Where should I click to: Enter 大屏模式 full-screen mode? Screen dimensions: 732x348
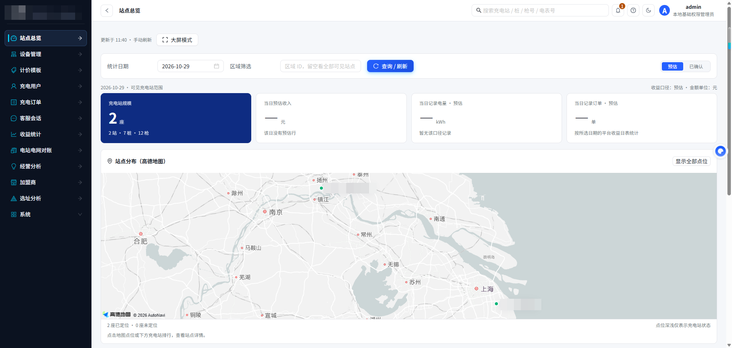[x=177, y=40]
